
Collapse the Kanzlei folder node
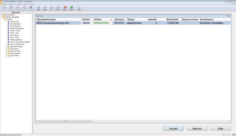coord(4,19)
